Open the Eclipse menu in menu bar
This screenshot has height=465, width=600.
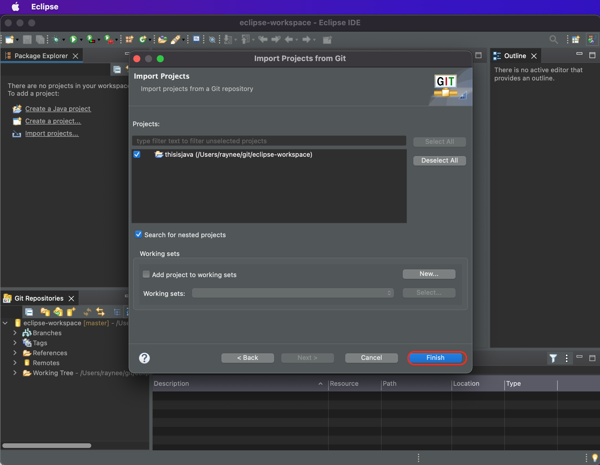coord(45,6)
